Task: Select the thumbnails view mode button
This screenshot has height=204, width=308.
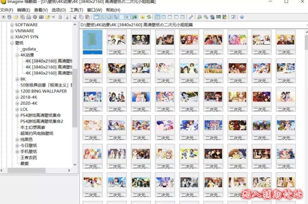Action: tap(157, 17)
